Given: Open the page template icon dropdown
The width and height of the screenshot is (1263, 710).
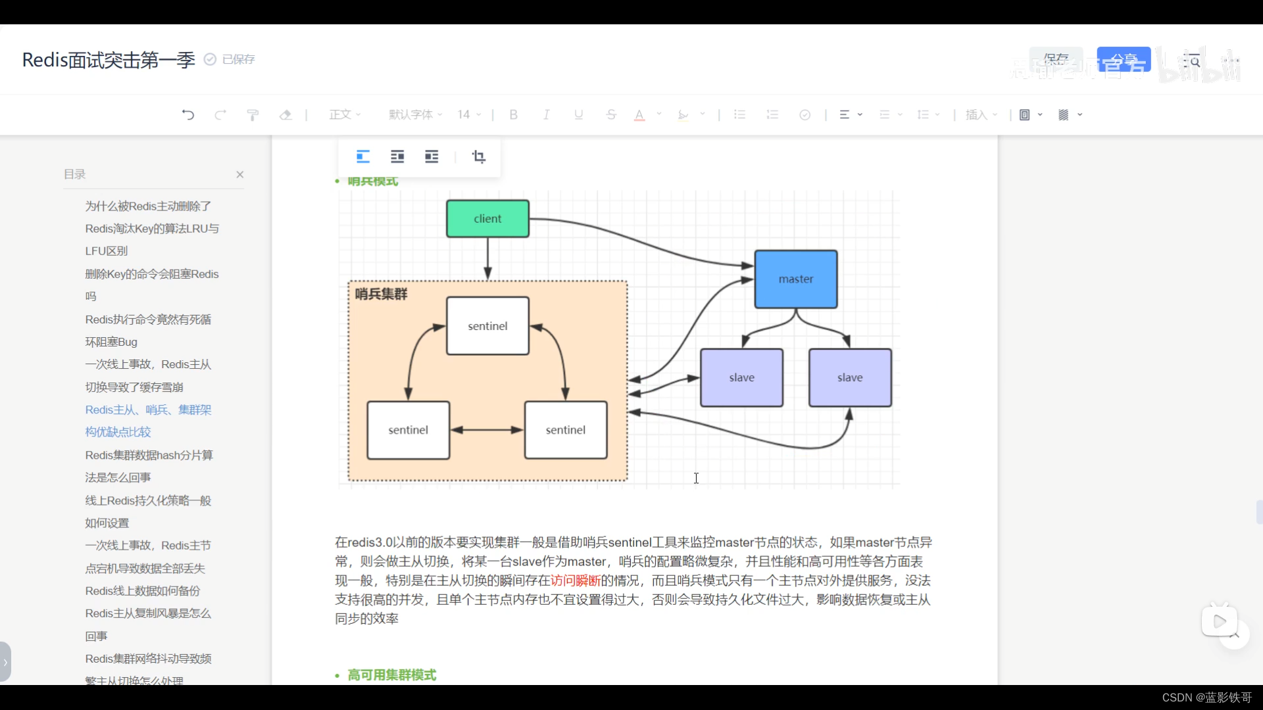Looking at the screenshot, I should click(x=1031, y=115).
